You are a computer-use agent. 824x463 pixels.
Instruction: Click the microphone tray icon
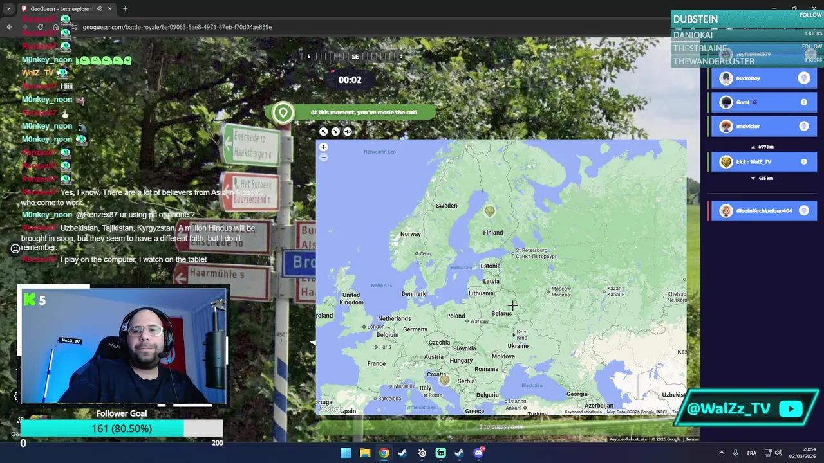click(735, 453)
